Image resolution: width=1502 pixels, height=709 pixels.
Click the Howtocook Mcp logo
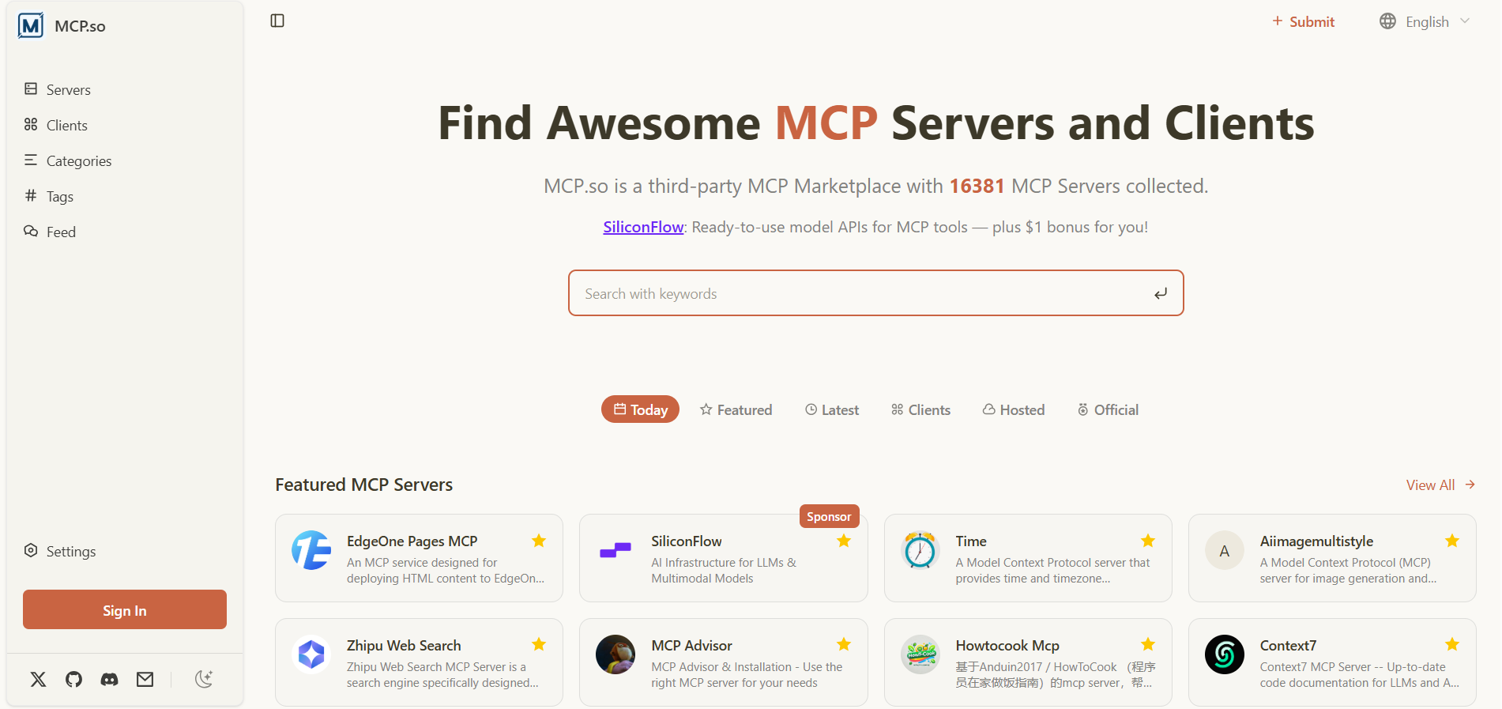[920, 654]
